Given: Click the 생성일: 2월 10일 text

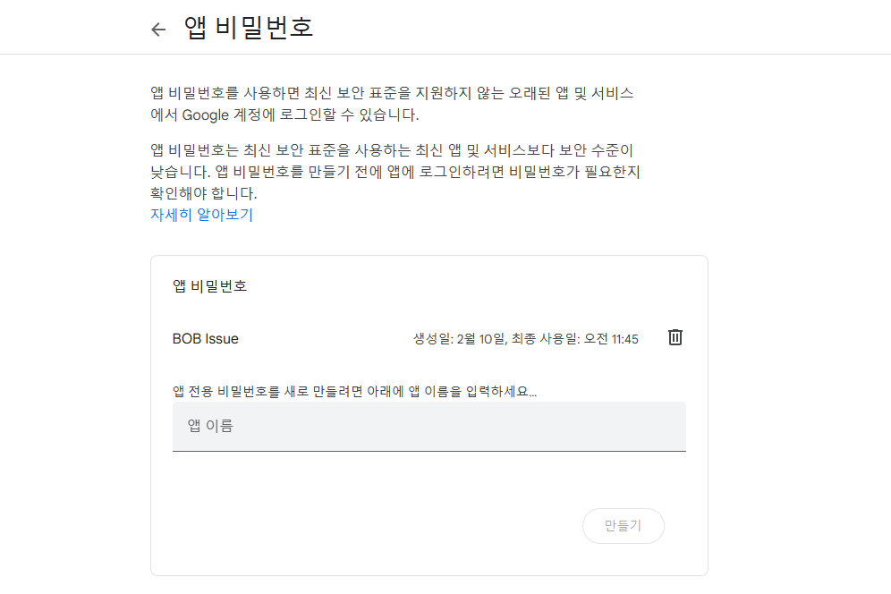Looking at the screenshot, I should click(459, 339).
